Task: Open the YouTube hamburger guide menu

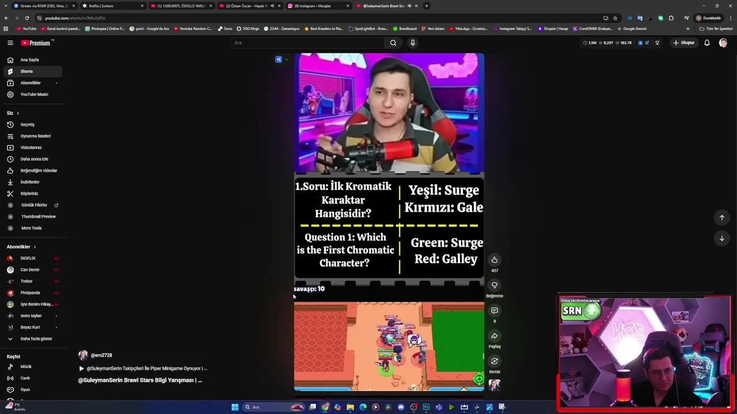Action: (x=10, y=43)
